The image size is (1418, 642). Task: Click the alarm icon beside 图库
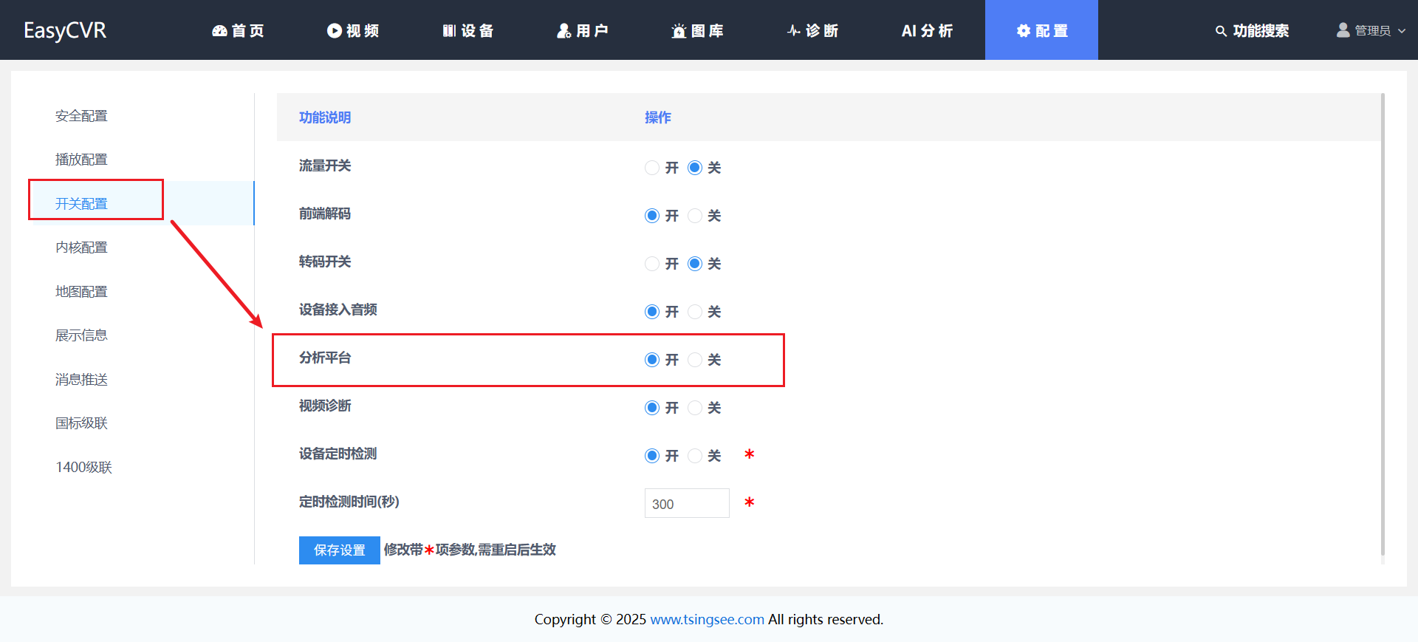679,30
